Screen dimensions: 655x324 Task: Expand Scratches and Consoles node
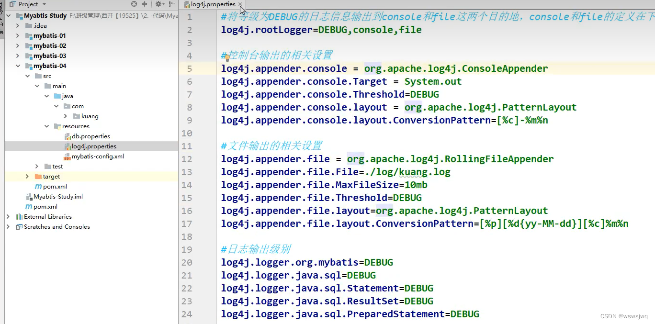8,226
